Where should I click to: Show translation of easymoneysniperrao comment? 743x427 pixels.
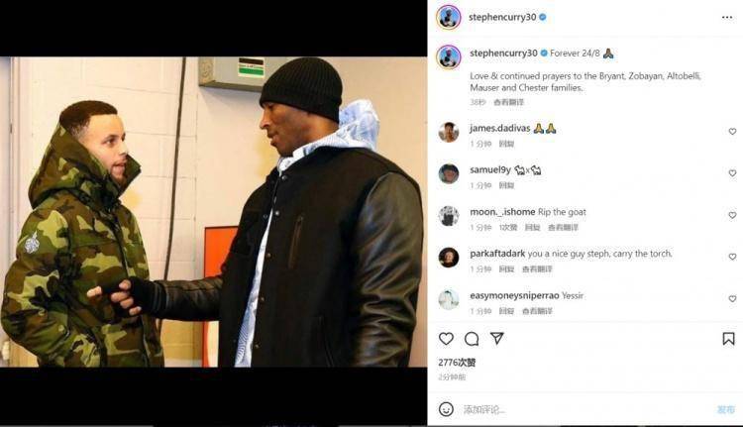point(537,311)
